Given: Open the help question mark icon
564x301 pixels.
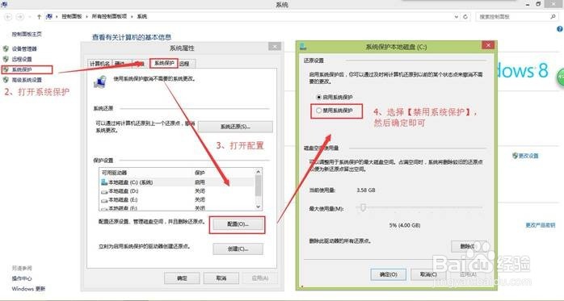Looking at the screenshot, I should click(560, 29).
